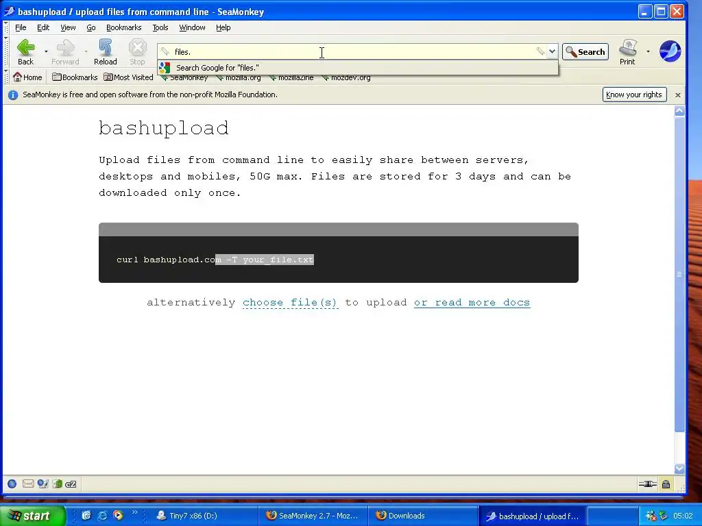Screen dimensions: 702x526
Task: Open ChatZilla cZ icon in status bar
Action: pyautogui.click(x=71, y=484)
